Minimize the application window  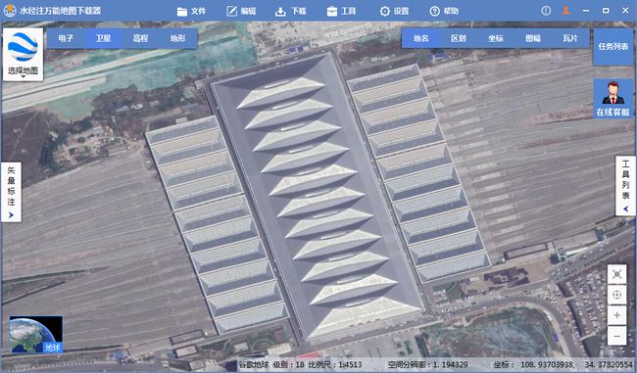click(x=586, y=11)
